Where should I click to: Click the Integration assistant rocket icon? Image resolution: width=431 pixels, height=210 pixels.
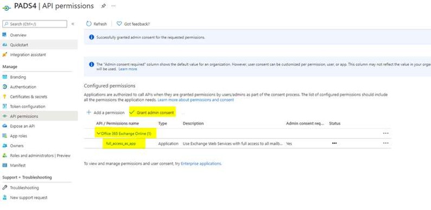4,55
